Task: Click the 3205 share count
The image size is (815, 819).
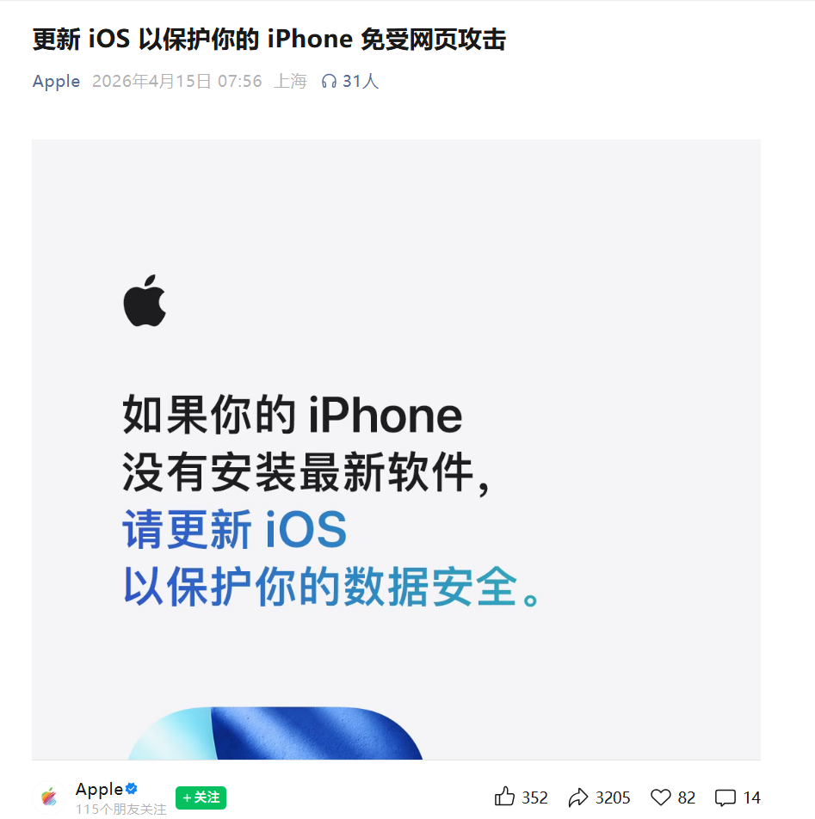Action: [x=613, y=797]
